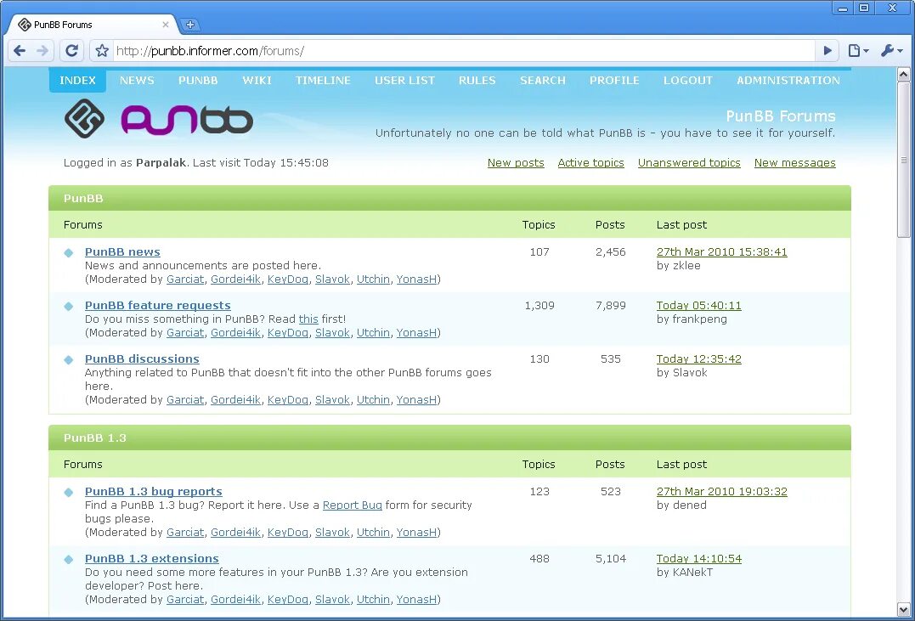The image size is (915, 621).
Task: Click the bullet icon beside PunBB 1.3 extensions
Action: click(69, 560)
